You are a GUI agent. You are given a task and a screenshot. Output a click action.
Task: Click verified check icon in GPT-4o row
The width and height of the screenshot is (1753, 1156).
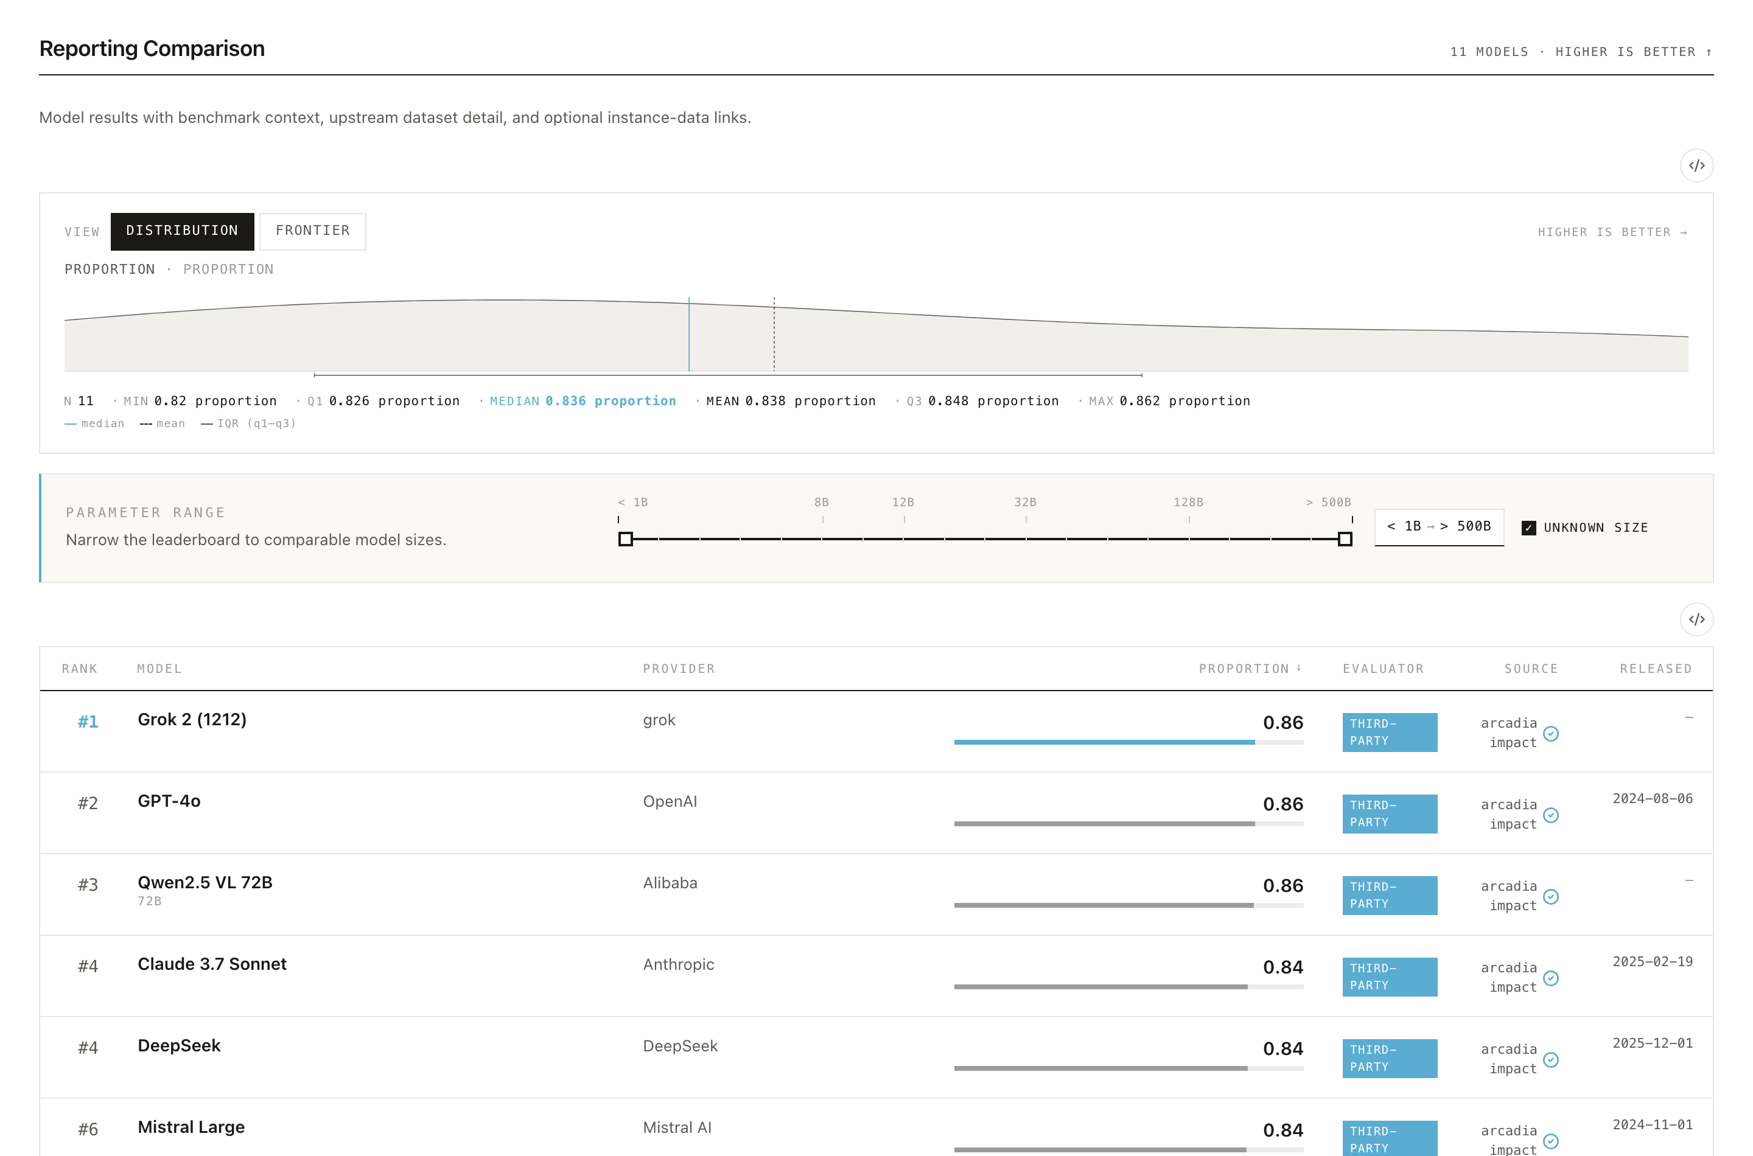pos(1550,815)
